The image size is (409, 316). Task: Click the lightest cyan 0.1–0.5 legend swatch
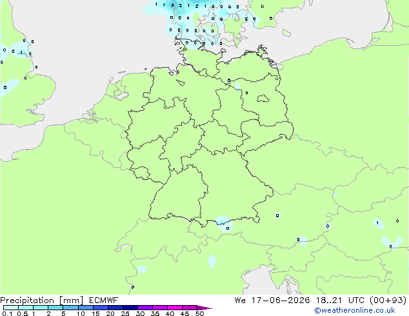tap(11, 308)
